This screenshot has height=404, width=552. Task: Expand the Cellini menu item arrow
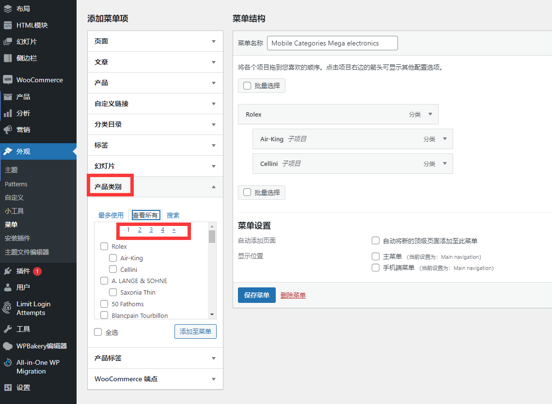[444, 164]
